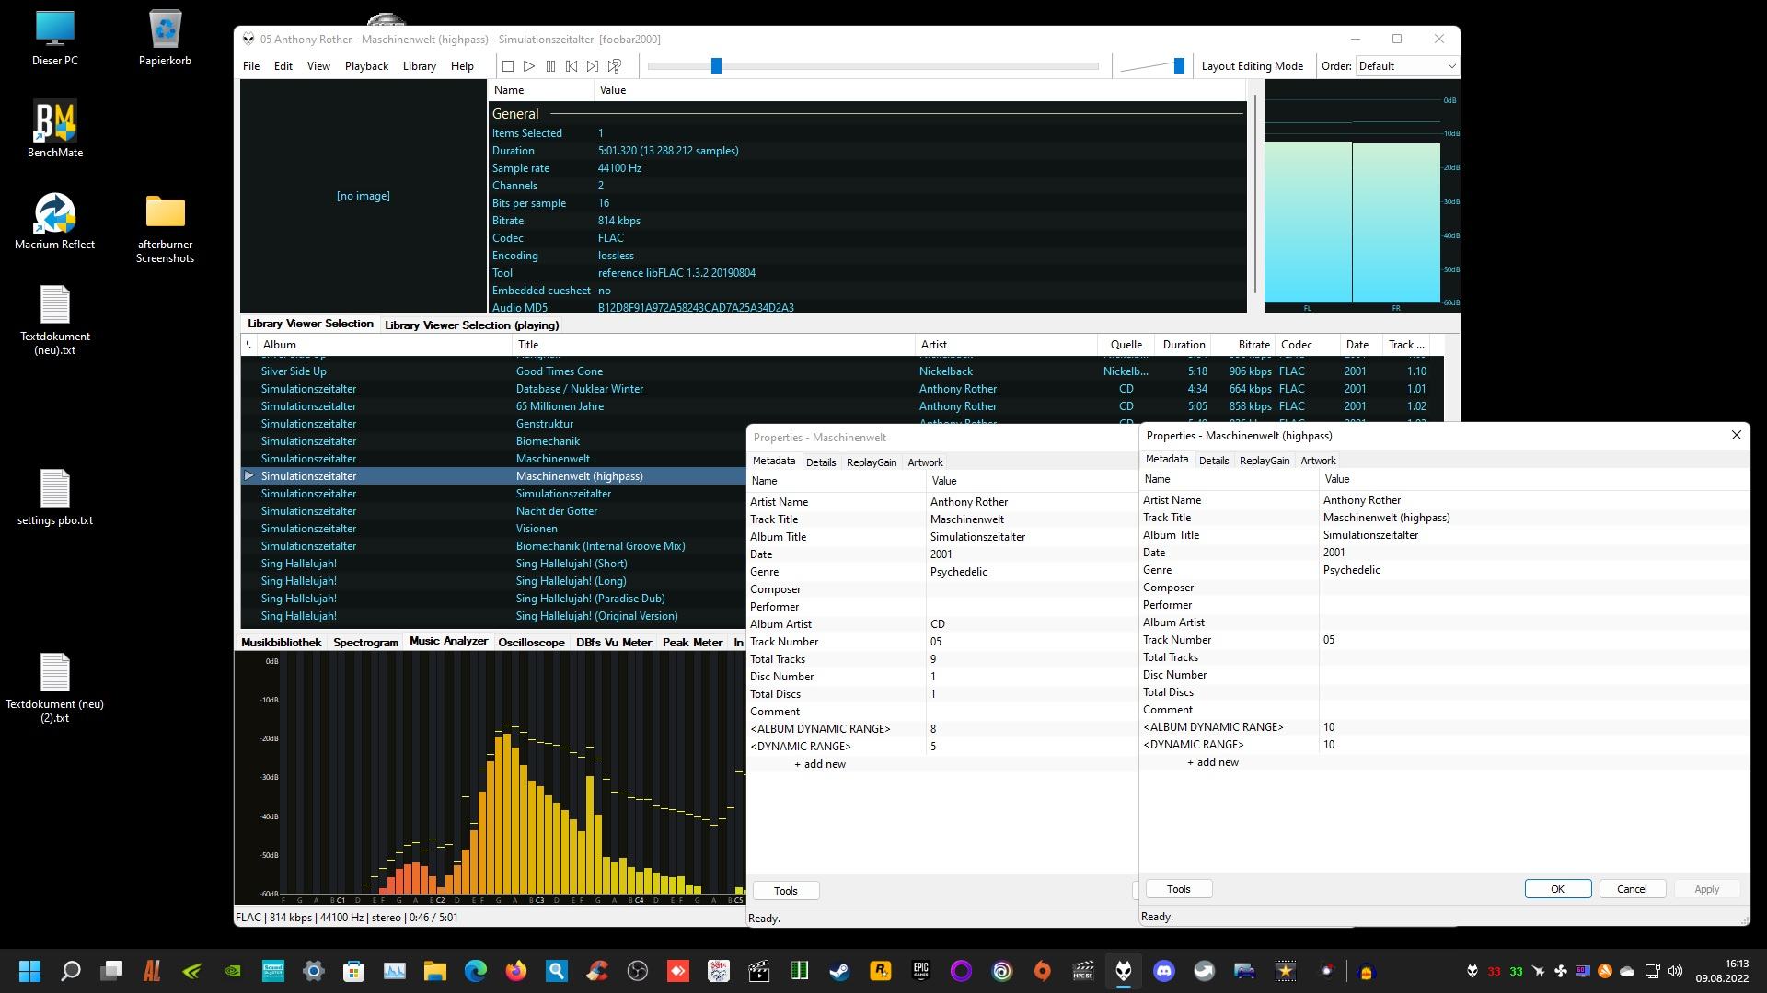This screenshot has height=993, width=1767.
Task: Open the Musikbibliothek tab
Action: click(x=281, y=642)
